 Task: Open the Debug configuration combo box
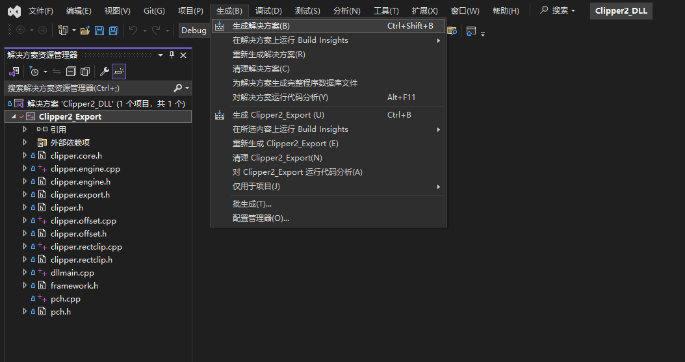click(x=194, y=30)
